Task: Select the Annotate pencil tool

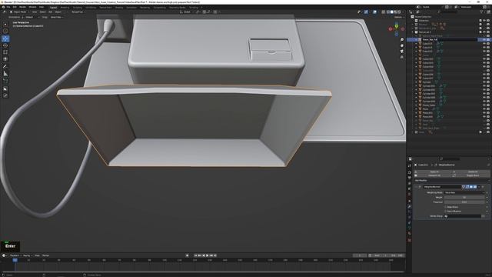Action: point(5,67)
